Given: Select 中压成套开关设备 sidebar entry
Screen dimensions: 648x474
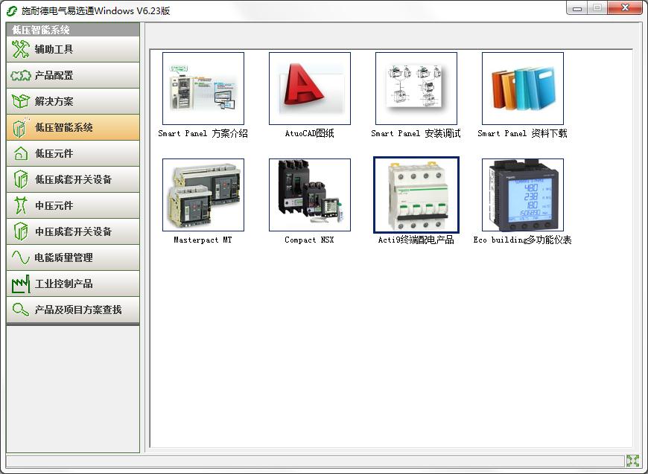Looking at the screenshot, I should pyautogui.click(x=73, y=231).
